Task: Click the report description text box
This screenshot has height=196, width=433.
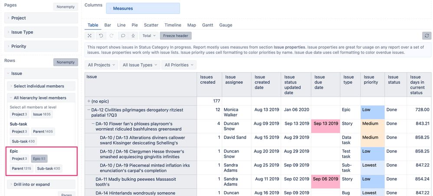Action: (x=258, y=50)
